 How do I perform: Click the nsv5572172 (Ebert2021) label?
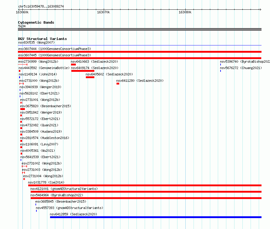[x=40, y=119]
